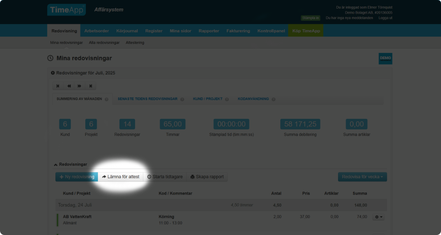Switch to Senaste tidens redovisningar tab
Screen dimensions: 441x235
click(147, 99)
